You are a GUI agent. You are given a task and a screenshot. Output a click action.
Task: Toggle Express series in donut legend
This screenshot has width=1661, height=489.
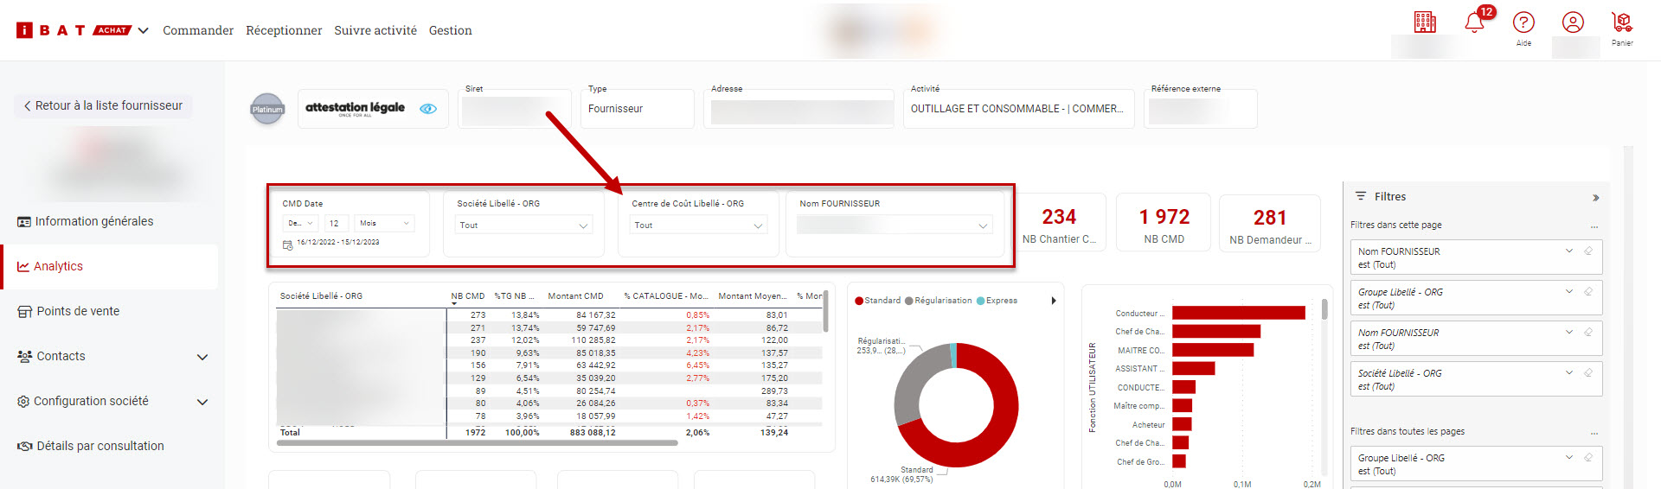click(997, 301)
